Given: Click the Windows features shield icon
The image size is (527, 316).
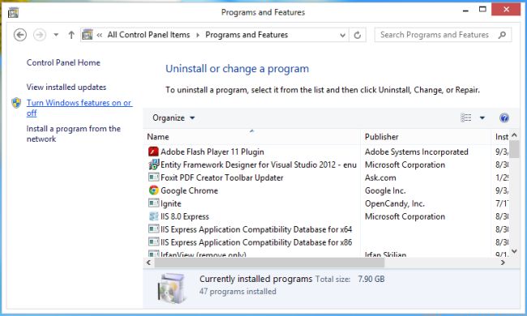Looking at the screenshot, I should pyautogui.click(x=15, y=103).
